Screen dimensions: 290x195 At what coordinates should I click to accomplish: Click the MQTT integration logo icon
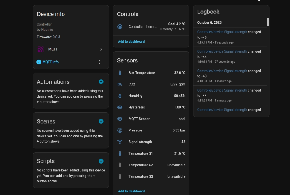tap(41, 49)
